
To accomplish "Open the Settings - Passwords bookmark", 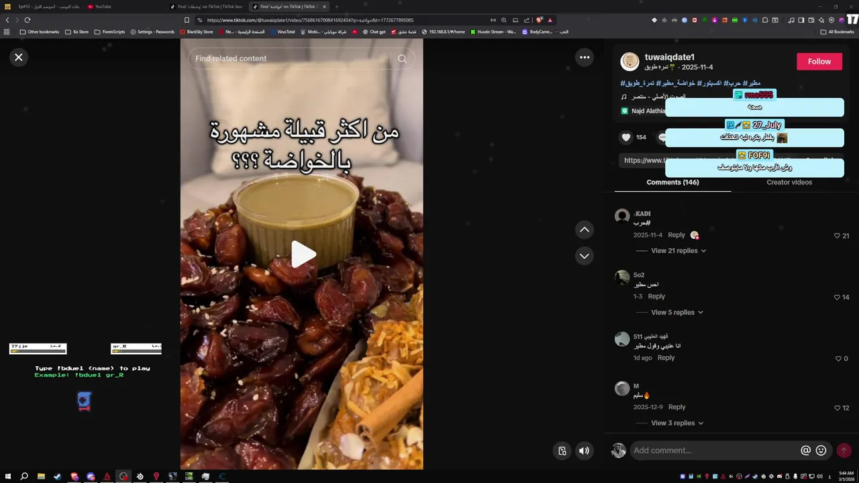I will [152, 32].
